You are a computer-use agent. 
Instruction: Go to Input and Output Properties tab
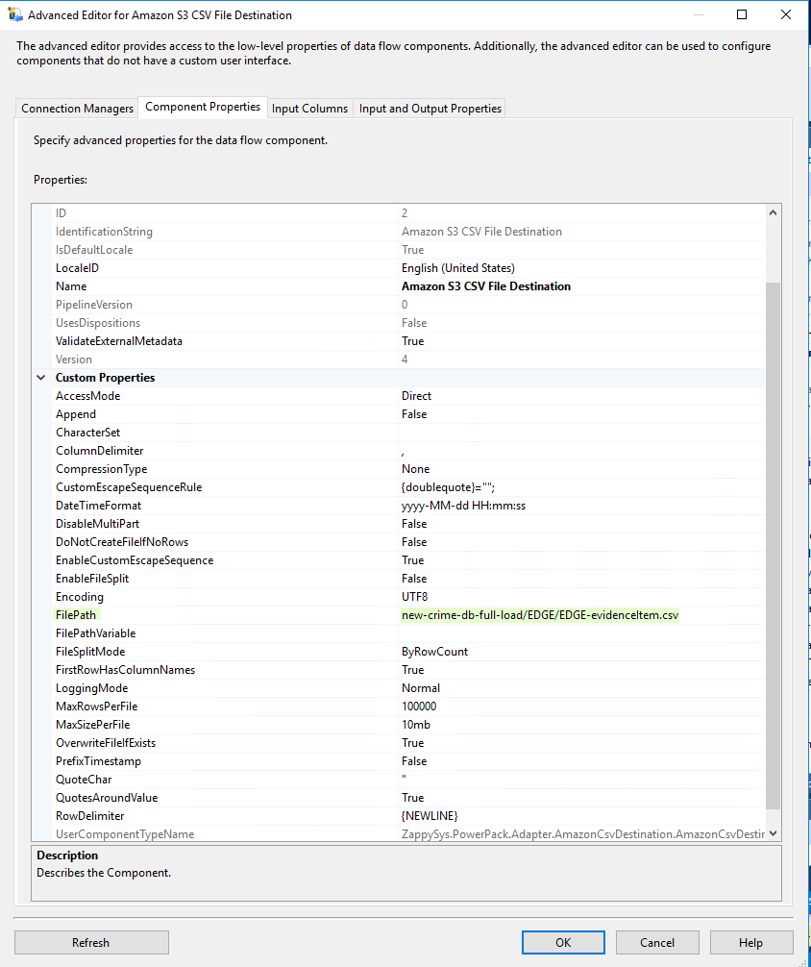[430, 109]
